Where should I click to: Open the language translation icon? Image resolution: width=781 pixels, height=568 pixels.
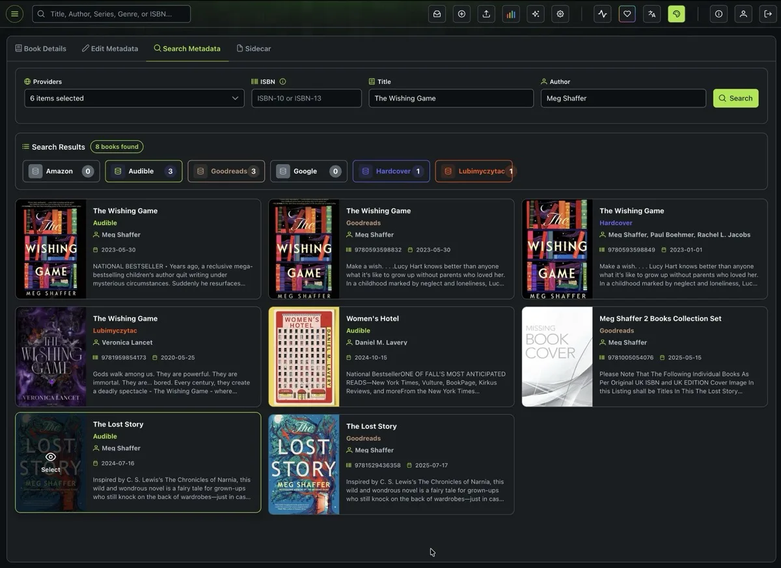pyautogui.click(x=652, y=14)
